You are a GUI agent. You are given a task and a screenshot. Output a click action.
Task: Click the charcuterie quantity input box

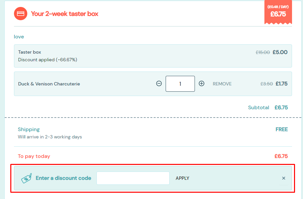click(180, 84)
